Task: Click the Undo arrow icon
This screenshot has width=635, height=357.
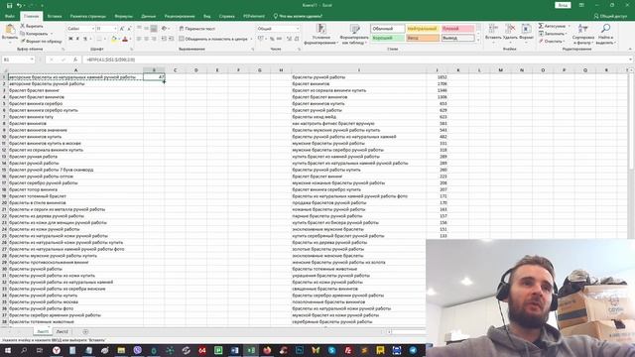Action: pos(19,5)
